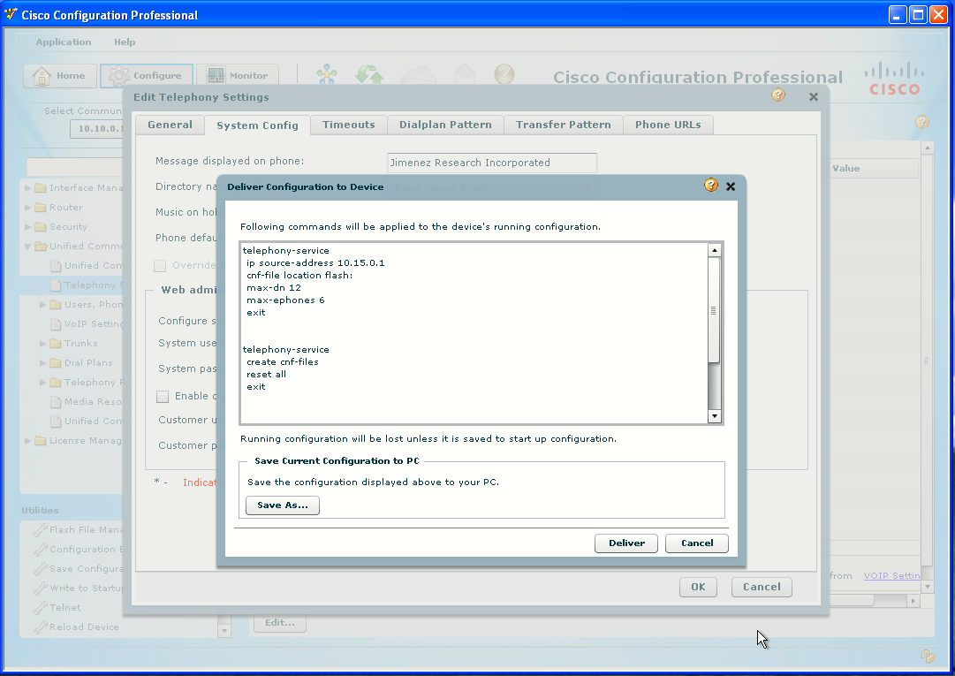Open Save Configuration utility
The height and width of the screenshot is (676, 955).
tap(80, 569)
